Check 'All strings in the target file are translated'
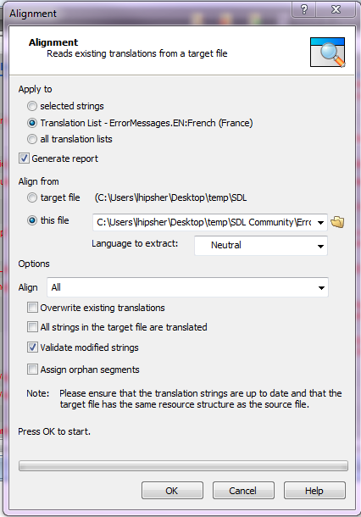 click(32, 327)
